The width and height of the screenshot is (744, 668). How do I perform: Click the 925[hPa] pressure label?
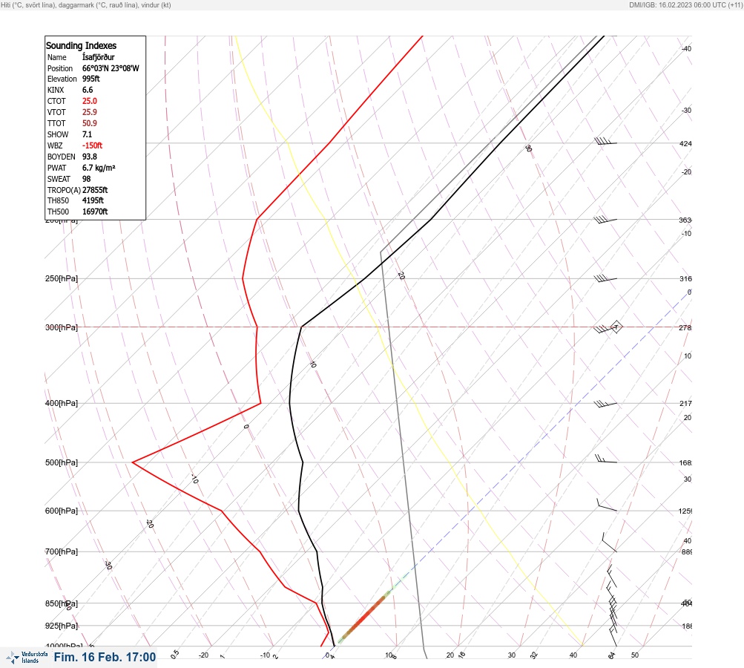click(62, 626)
